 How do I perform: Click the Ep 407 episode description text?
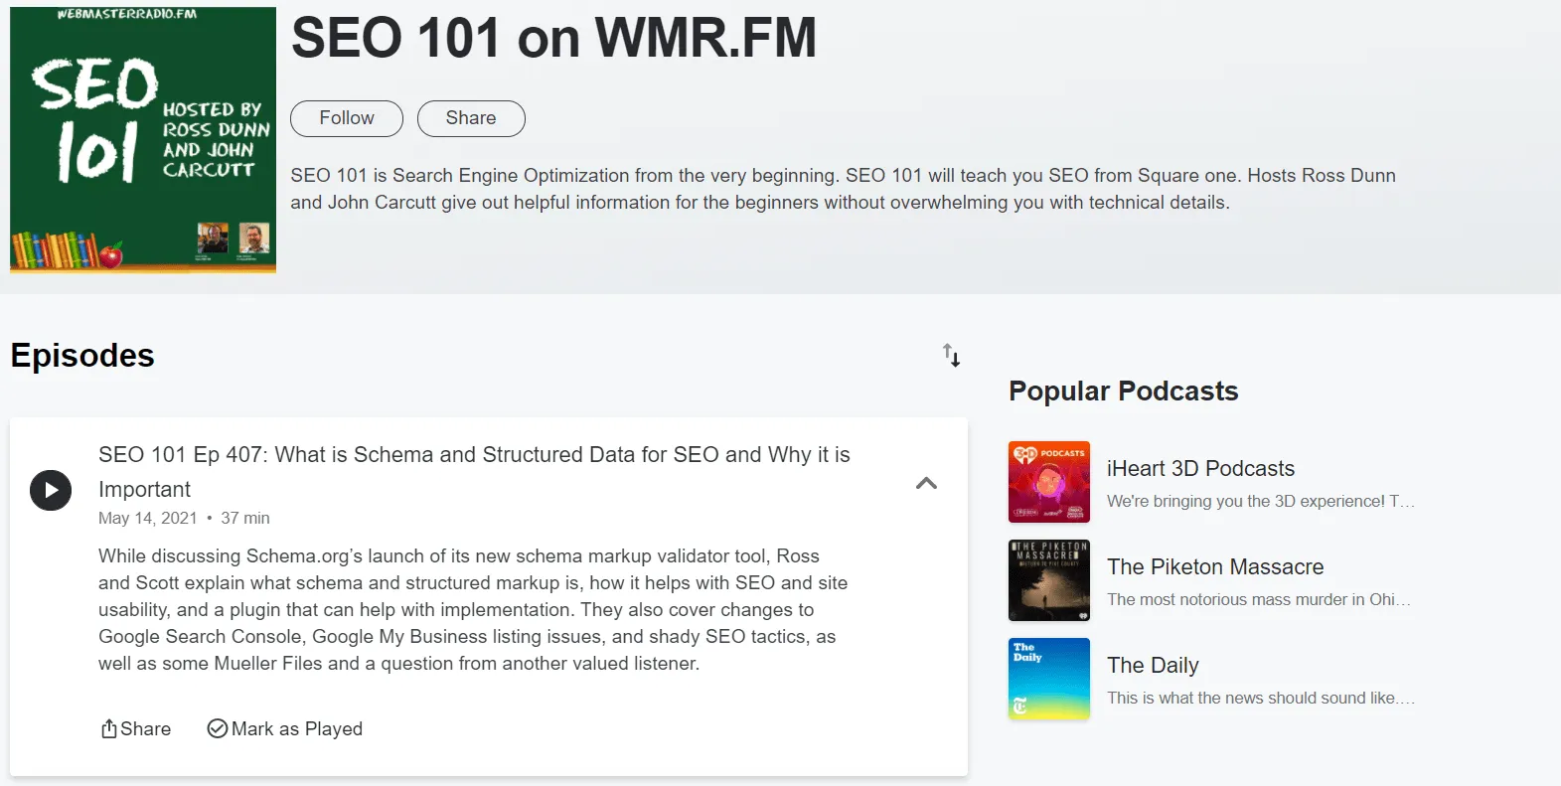coord(473,610)
